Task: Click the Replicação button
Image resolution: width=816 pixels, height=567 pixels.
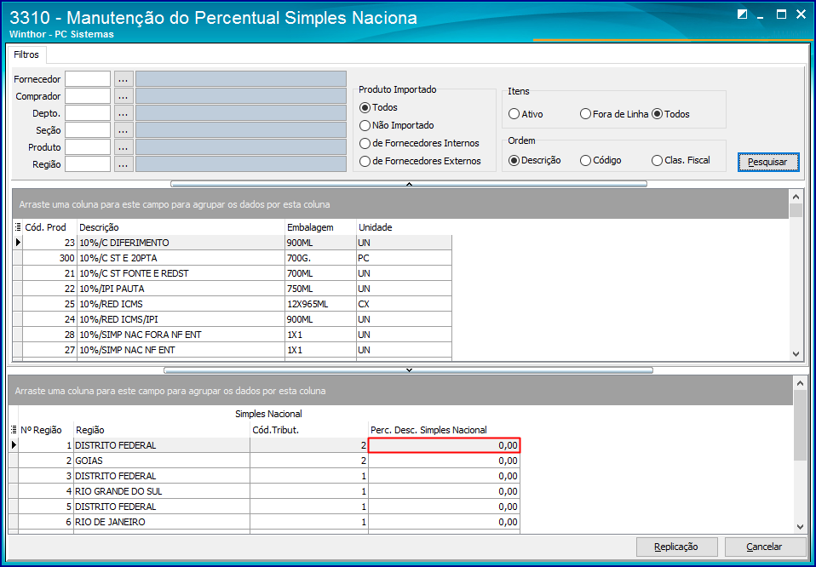Action: (676, 547)
